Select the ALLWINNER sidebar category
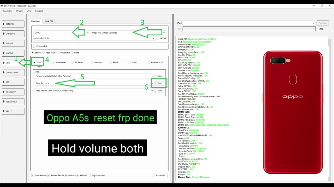Image resolution: width=334 pixels, height=187 pixels. [13, 102]
